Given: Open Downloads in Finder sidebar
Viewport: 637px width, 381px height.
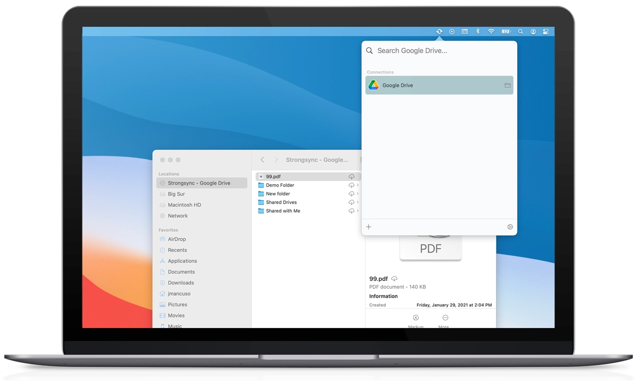Looking at the screenshot, I should click(x=201, y=283).
